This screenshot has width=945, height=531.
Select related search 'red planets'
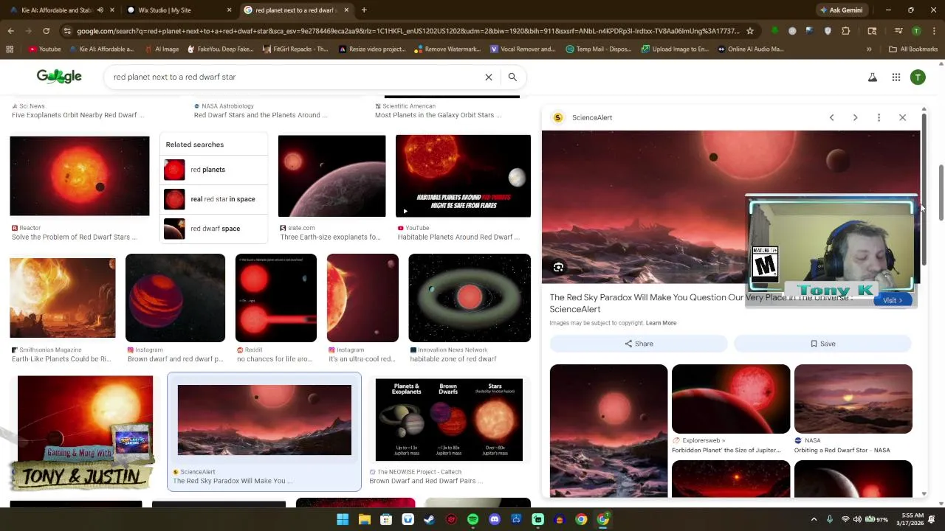214,170
